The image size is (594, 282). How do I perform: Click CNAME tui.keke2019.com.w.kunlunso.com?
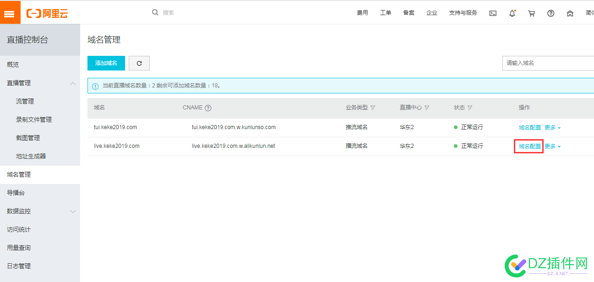[234, 127]
